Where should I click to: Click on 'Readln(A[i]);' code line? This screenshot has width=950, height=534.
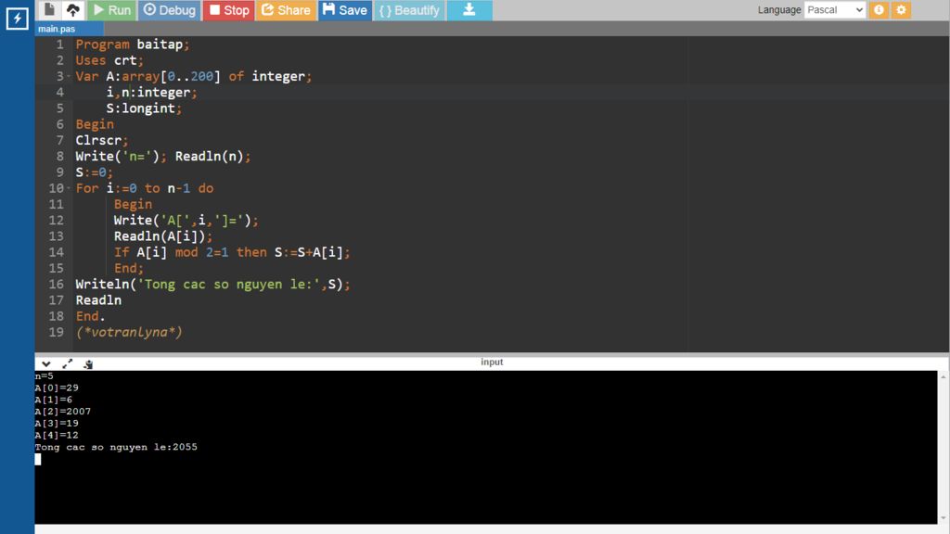point(163,236)
